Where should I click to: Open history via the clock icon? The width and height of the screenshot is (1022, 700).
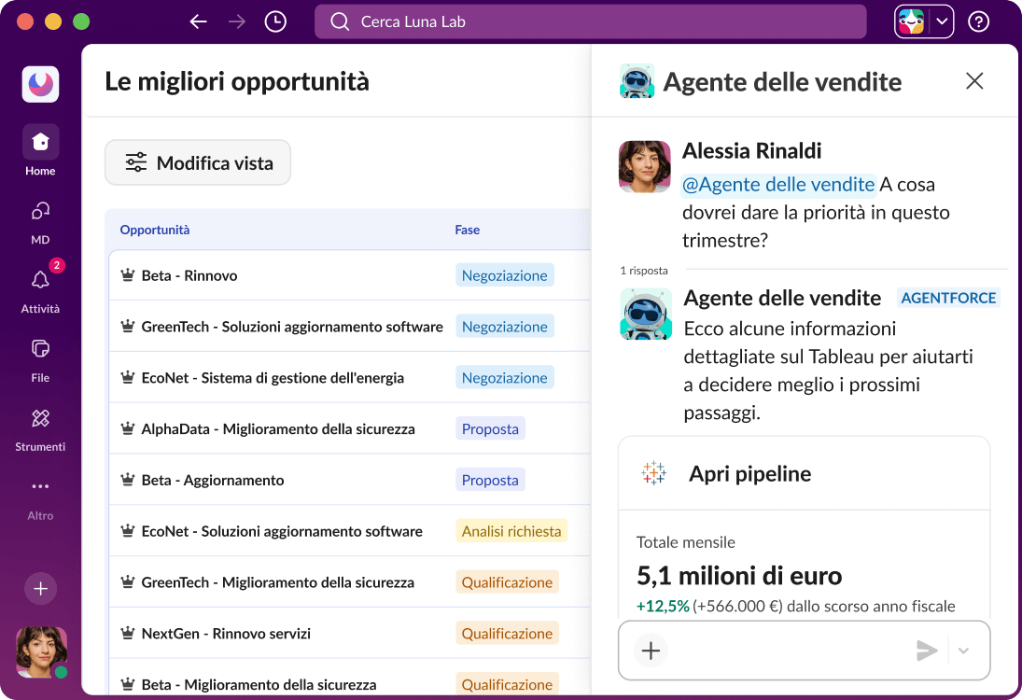click(274, 21)
